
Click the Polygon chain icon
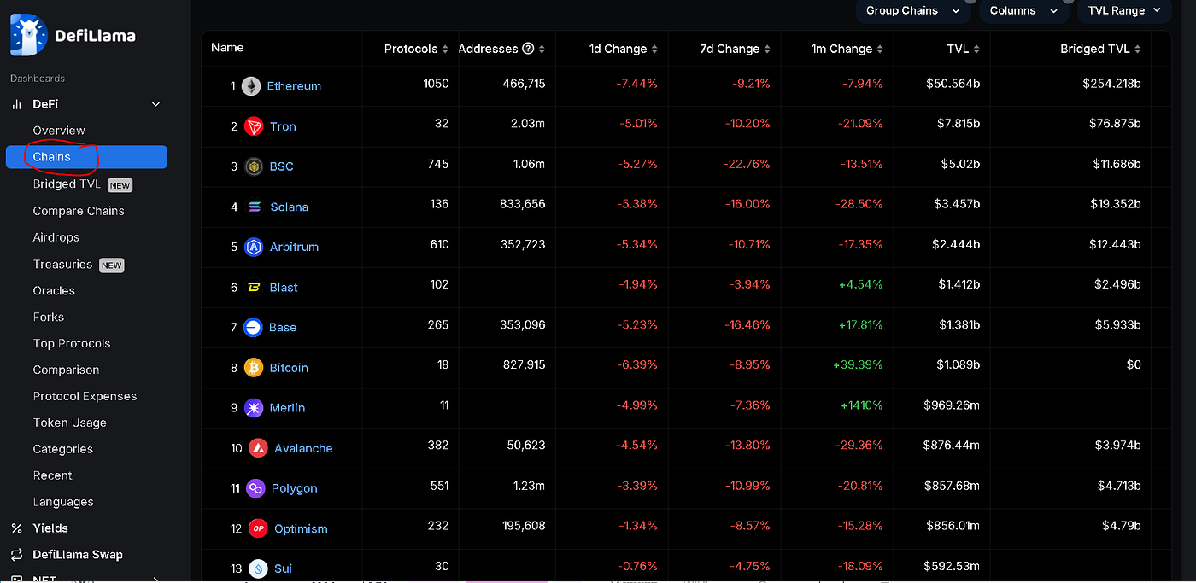pyautogui.click(x=255, y=488)
